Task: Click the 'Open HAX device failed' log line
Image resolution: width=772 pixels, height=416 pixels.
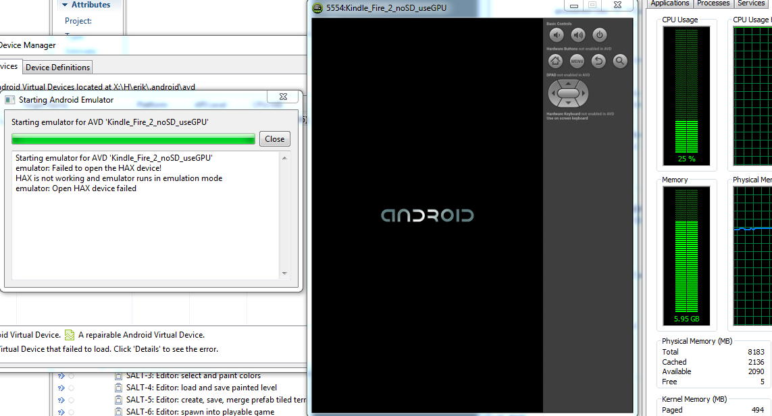Action: (76, 188)
